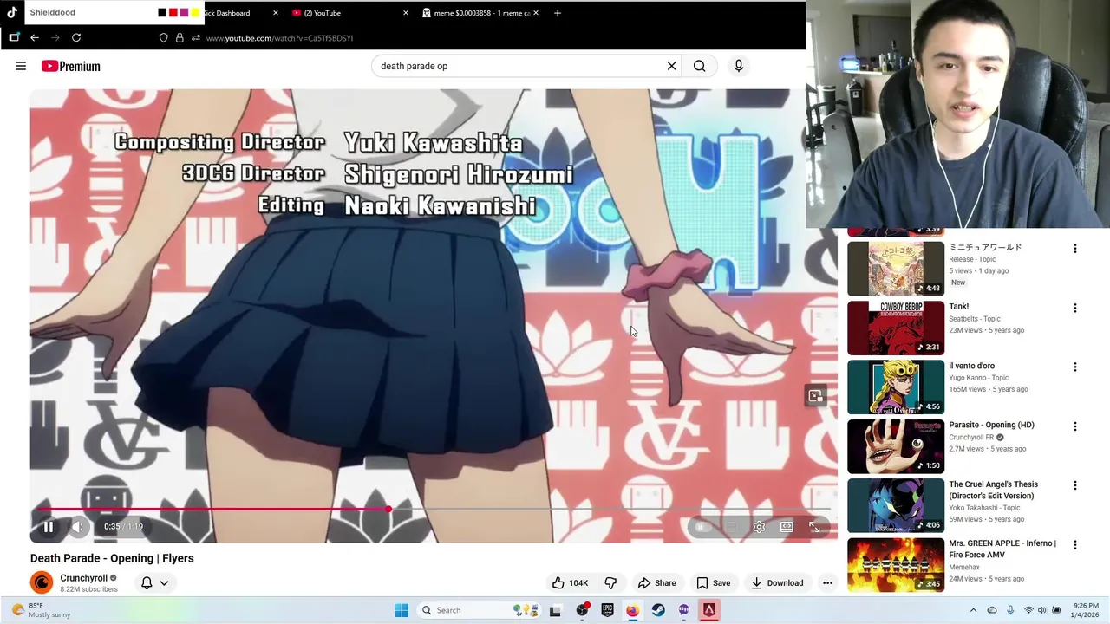
Task: Download the video
Action: (x=777, y=582)
